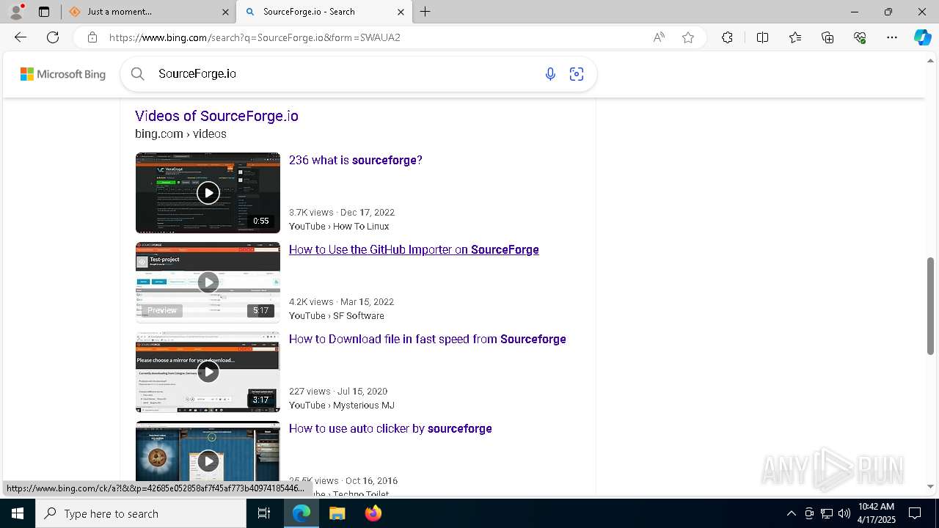Open the Windows Start menu
This screenshot has height=528, width=939.
click(x=18, y=513)
